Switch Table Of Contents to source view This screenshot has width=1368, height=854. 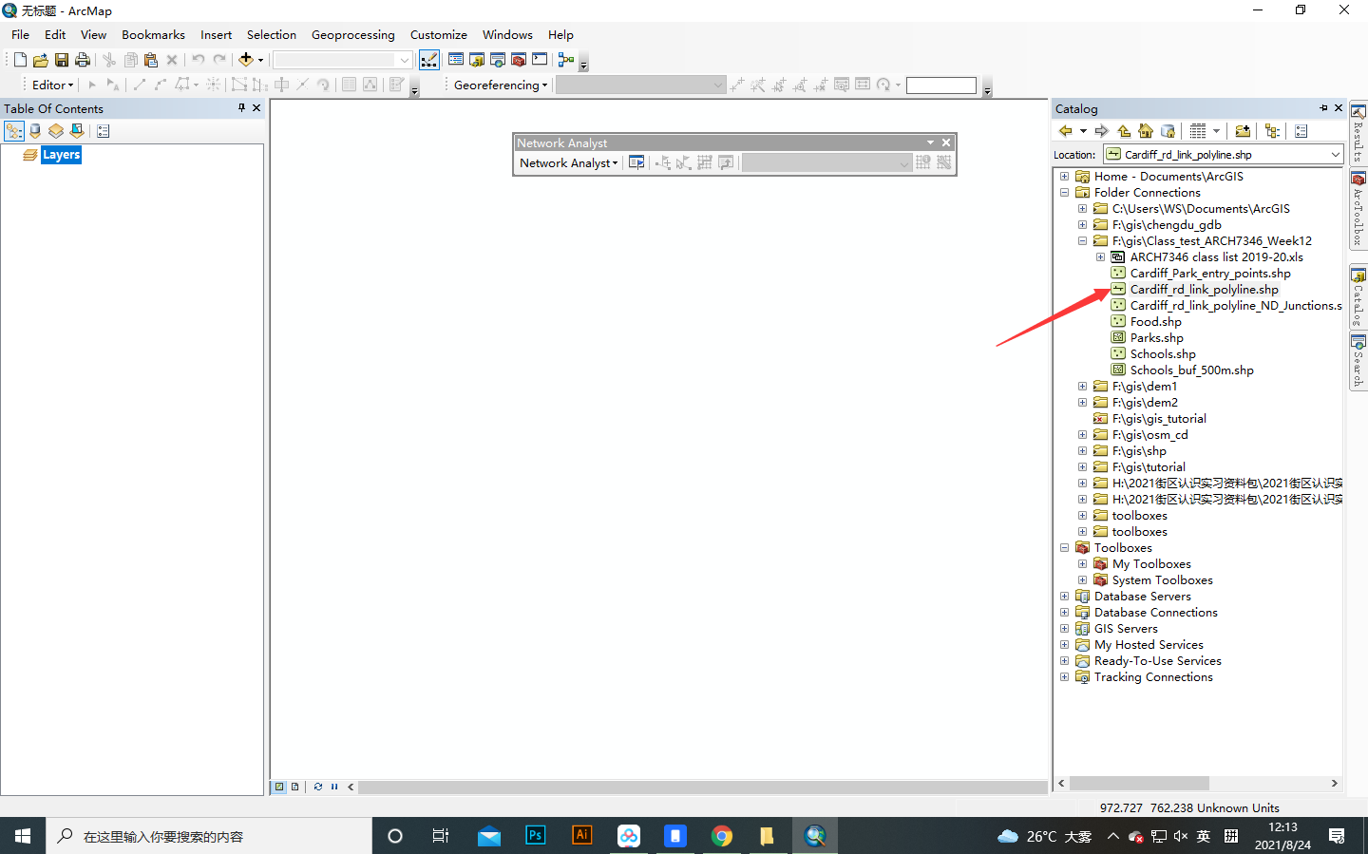35,130
